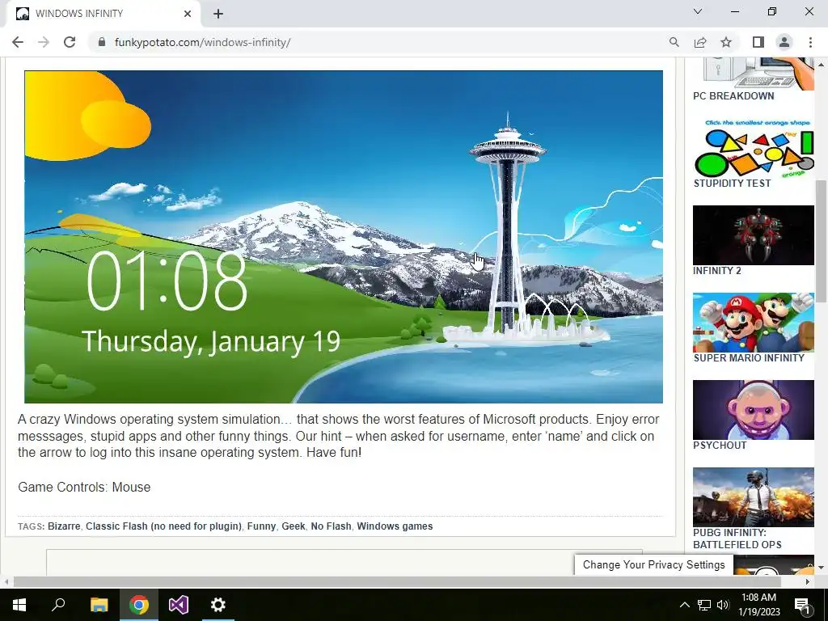Click the PUBG Infinity game thumbnail
Viewport: 828px width, 621px height.
pos(754,497)
